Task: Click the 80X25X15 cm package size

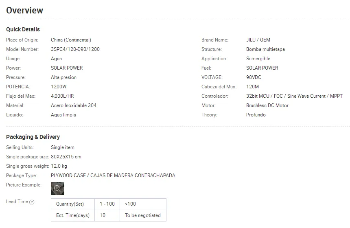Action: (x=66, y=157)
